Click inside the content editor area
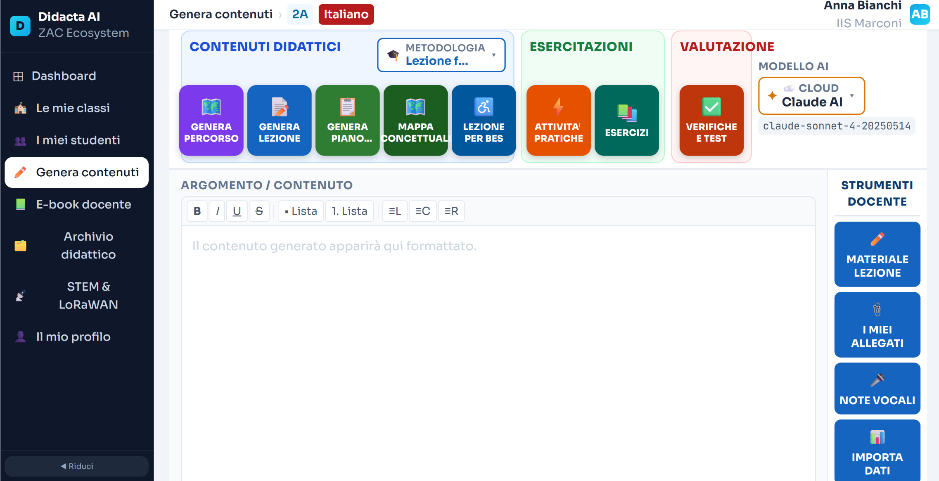The width and height of the screenshot is (939, 481). 498,353
